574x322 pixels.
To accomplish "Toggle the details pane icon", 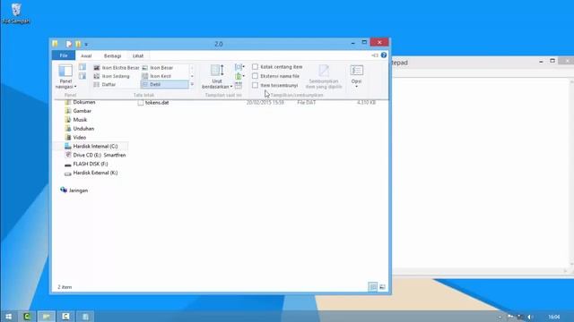I will coord(83,76).
